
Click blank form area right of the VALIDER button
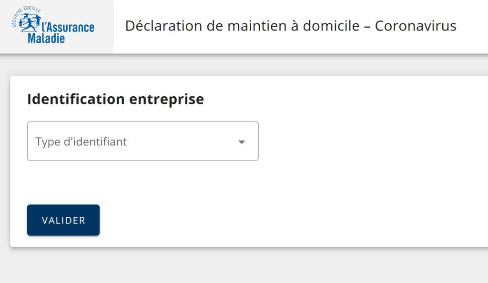pyautogui.click(x=286, y=220)
